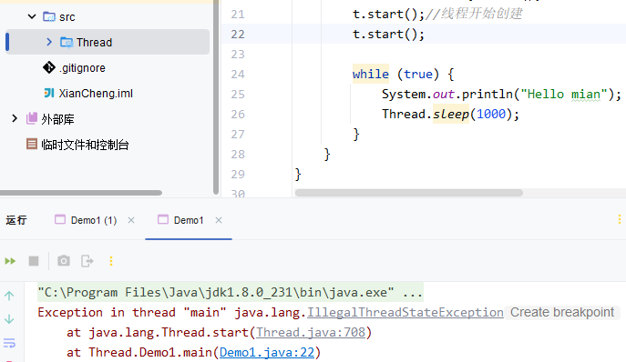Click the project panel vertical scrollbar
The height and width of the screenshot is (362, 626).
(x=216, y=97)
